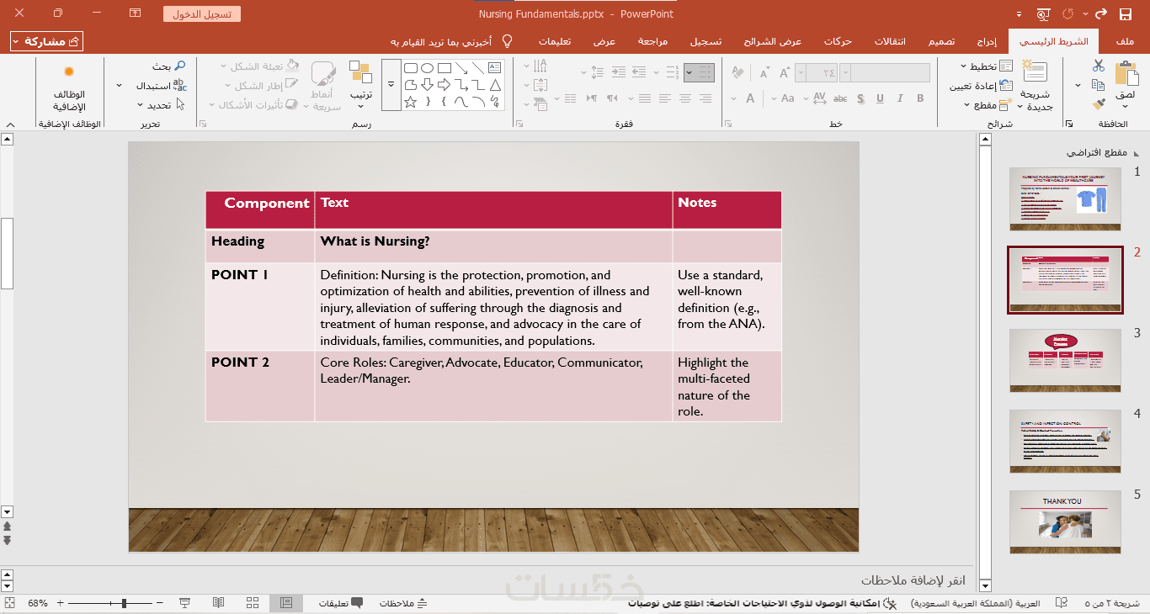1150x614 pixels.
Task: Click the Save icon in title bar
Action: tap(1126, 14)
